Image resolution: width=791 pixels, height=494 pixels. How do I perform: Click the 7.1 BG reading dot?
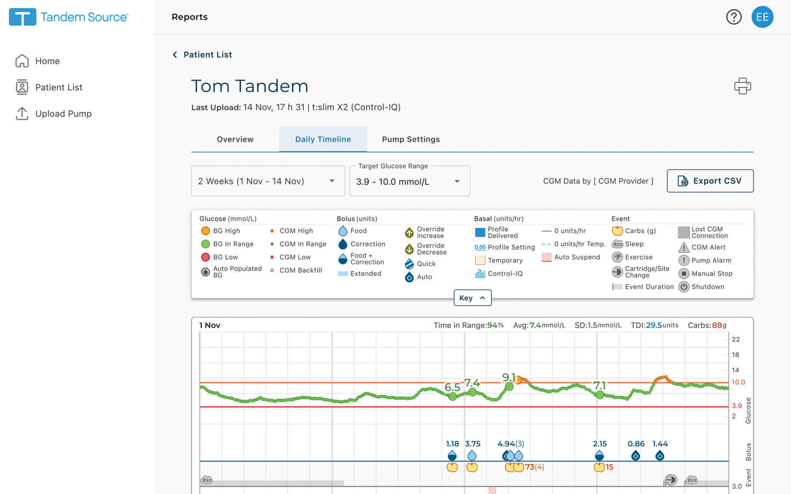tap(600, 394)
